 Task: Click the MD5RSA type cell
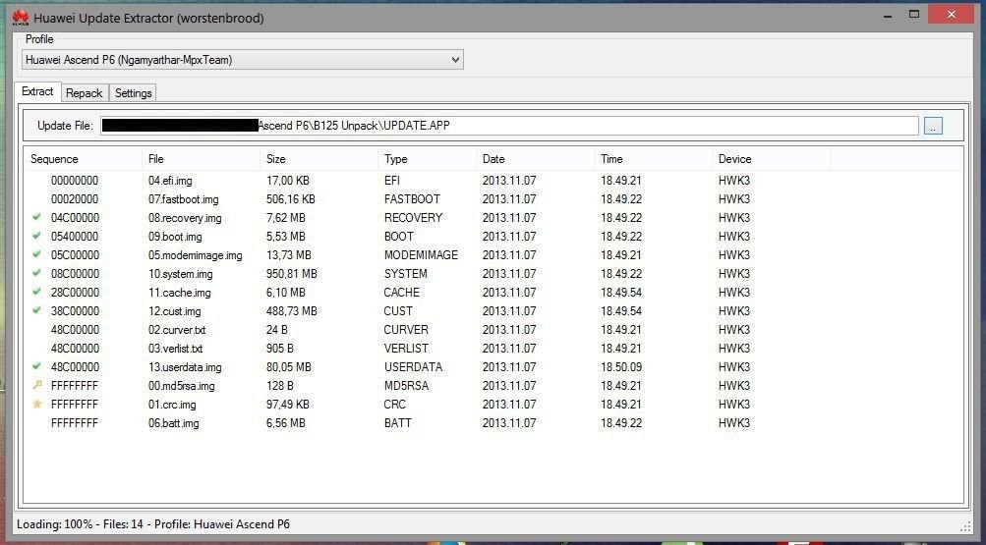pos(406,386)
